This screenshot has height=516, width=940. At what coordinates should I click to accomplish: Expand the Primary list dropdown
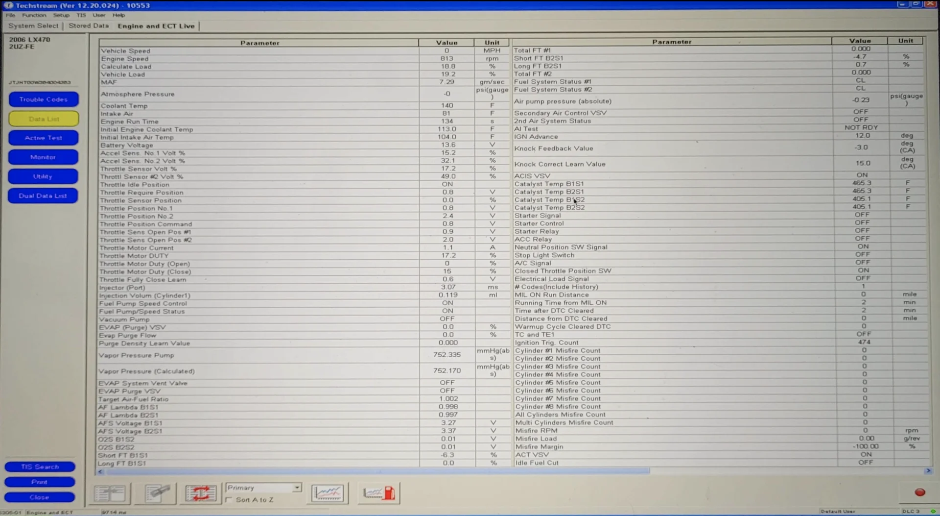[x=297, y=488]
